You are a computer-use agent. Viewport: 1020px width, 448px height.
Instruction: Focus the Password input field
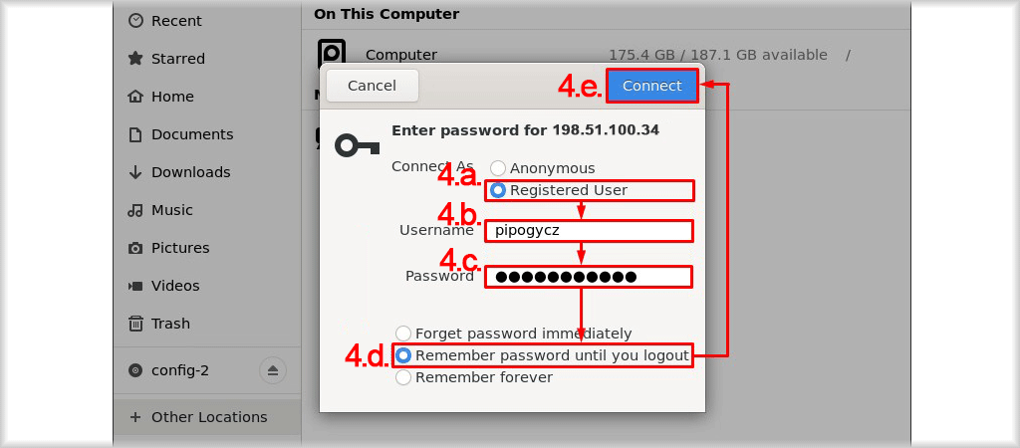click(x=589, y=277)
